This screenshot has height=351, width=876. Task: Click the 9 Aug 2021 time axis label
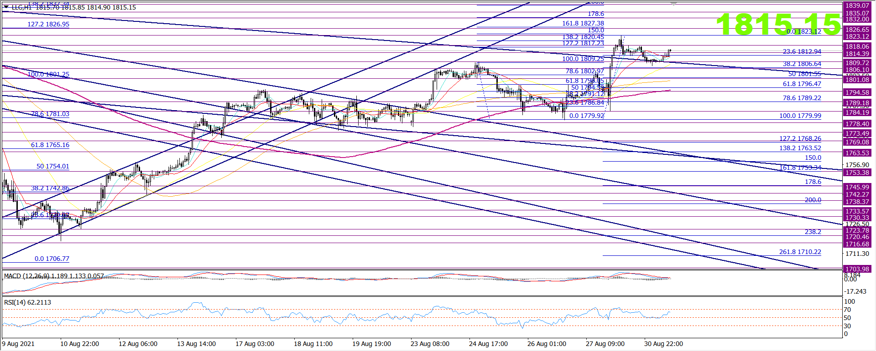(18, 344)
